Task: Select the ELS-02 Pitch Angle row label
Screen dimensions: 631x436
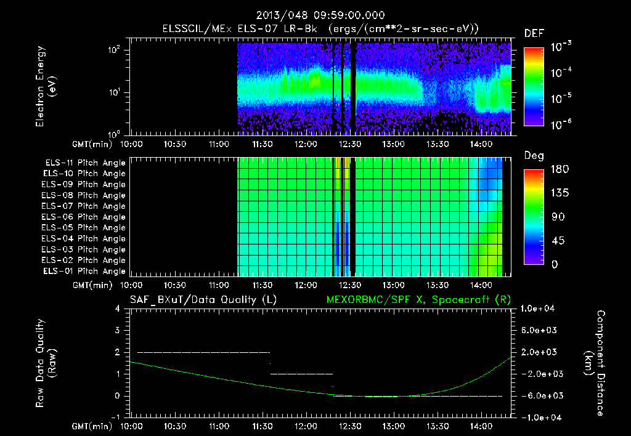Action: [x=84, y=260]
